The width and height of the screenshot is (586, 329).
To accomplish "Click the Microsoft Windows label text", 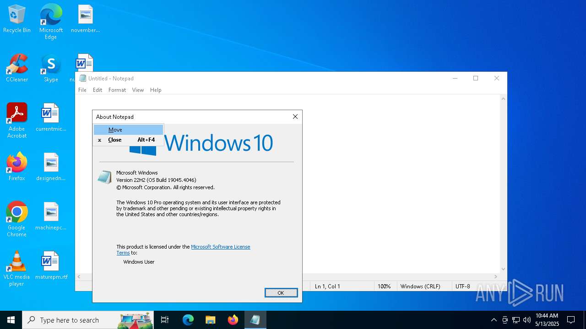I will pyautogui.click(x=137, y=173).
